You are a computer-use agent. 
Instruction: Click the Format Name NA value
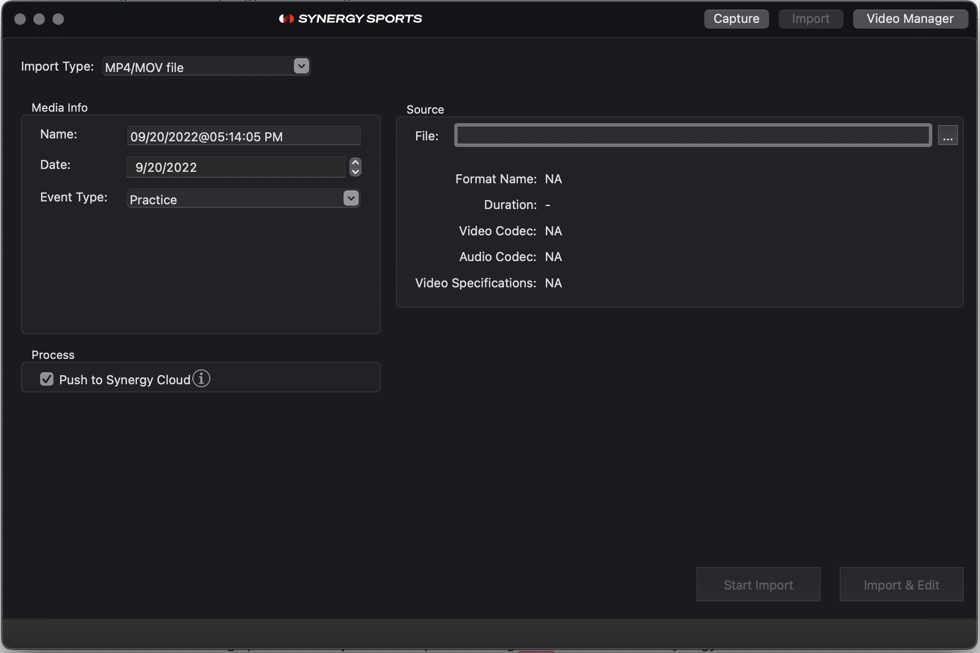pyautogui.click(x=553, y=179)
